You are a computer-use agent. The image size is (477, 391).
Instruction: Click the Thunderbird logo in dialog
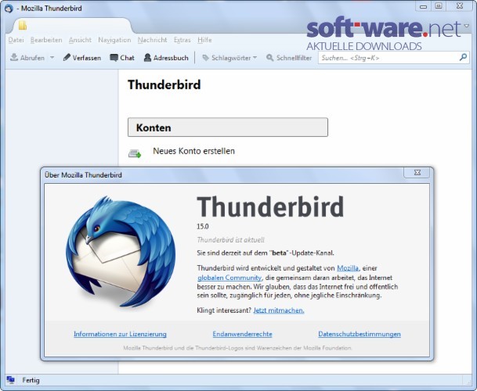click(121, 251)
